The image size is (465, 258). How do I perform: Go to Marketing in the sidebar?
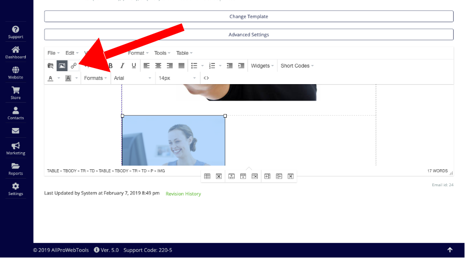[16, 148]
